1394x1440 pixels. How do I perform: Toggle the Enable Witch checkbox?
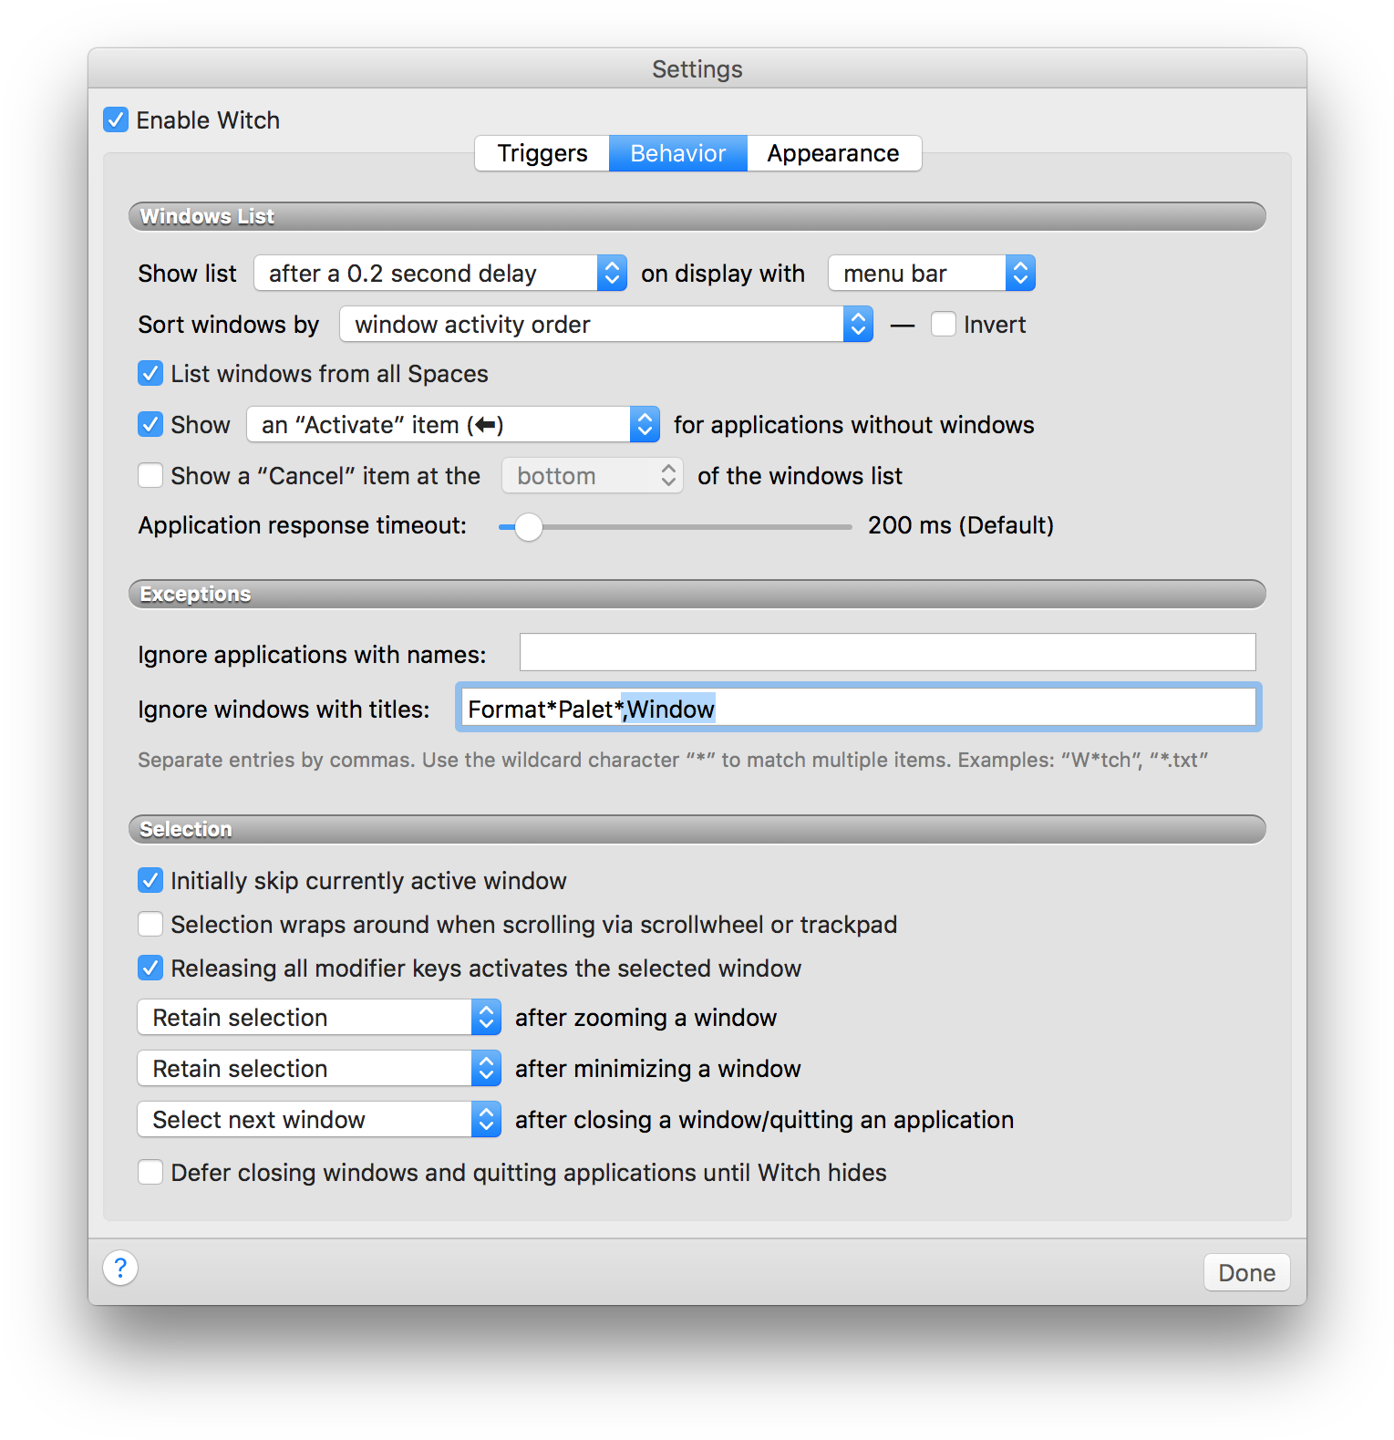coord(116,119)
